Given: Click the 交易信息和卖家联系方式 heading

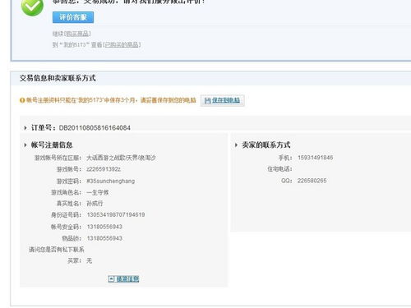Looking at the screenshot, I should pos(58,78).
